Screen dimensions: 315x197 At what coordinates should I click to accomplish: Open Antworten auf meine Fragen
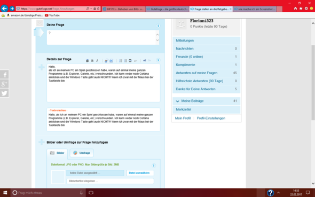[206, 73]
